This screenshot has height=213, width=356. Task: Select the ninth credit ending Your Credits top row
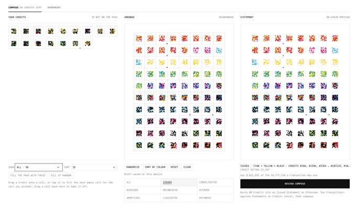(x=112, y=31)
